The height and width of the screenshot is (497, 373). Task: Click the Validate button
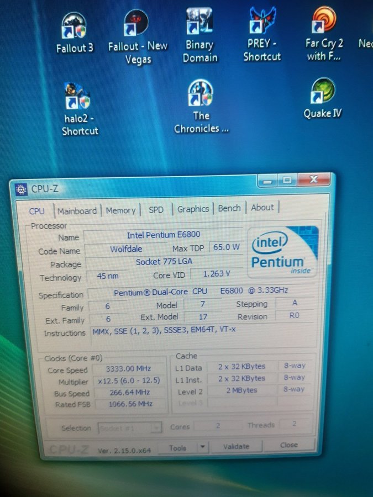(237, 446)
